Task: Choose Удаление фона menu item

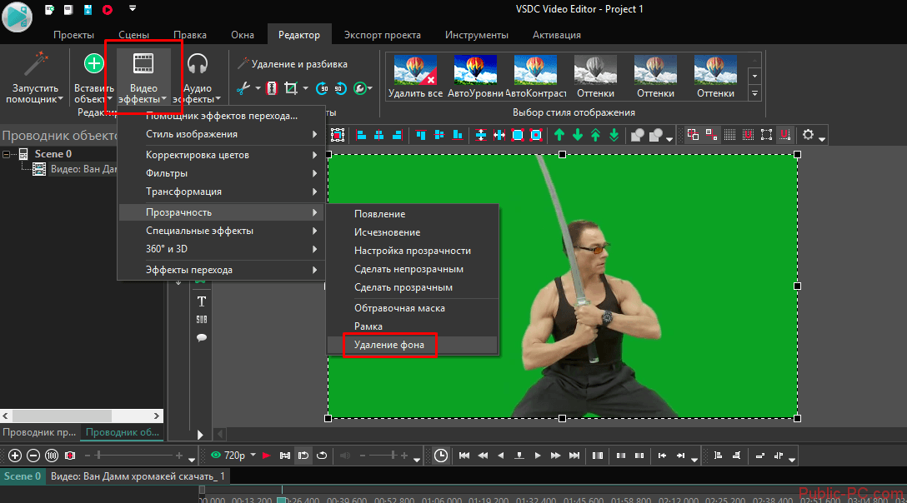Action: (412, 345)
